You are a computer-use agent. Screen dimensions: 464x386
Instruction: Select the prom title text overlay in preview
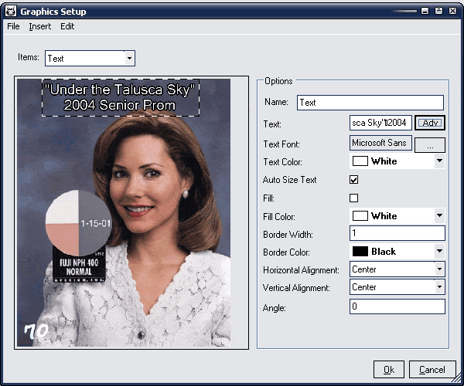(x=120, y=97)
